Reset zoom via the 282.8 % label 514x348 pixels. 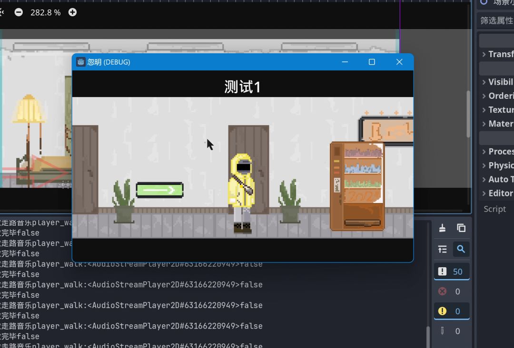pos(45,12)
